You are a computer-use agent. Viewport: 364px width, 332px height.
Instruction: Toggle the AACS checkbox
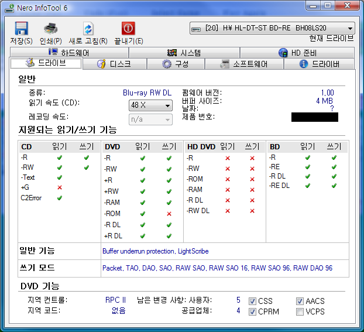pyautogui.click(x=300, y=301)
